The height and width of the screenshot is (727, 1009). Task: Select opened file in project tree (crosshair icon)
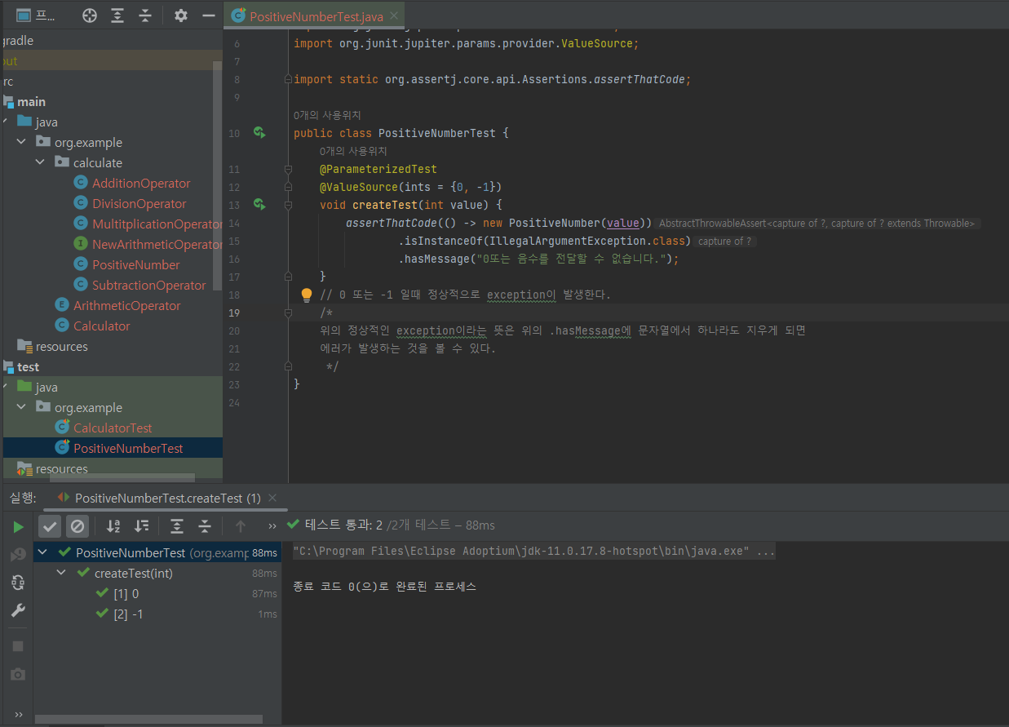point(90,16)
